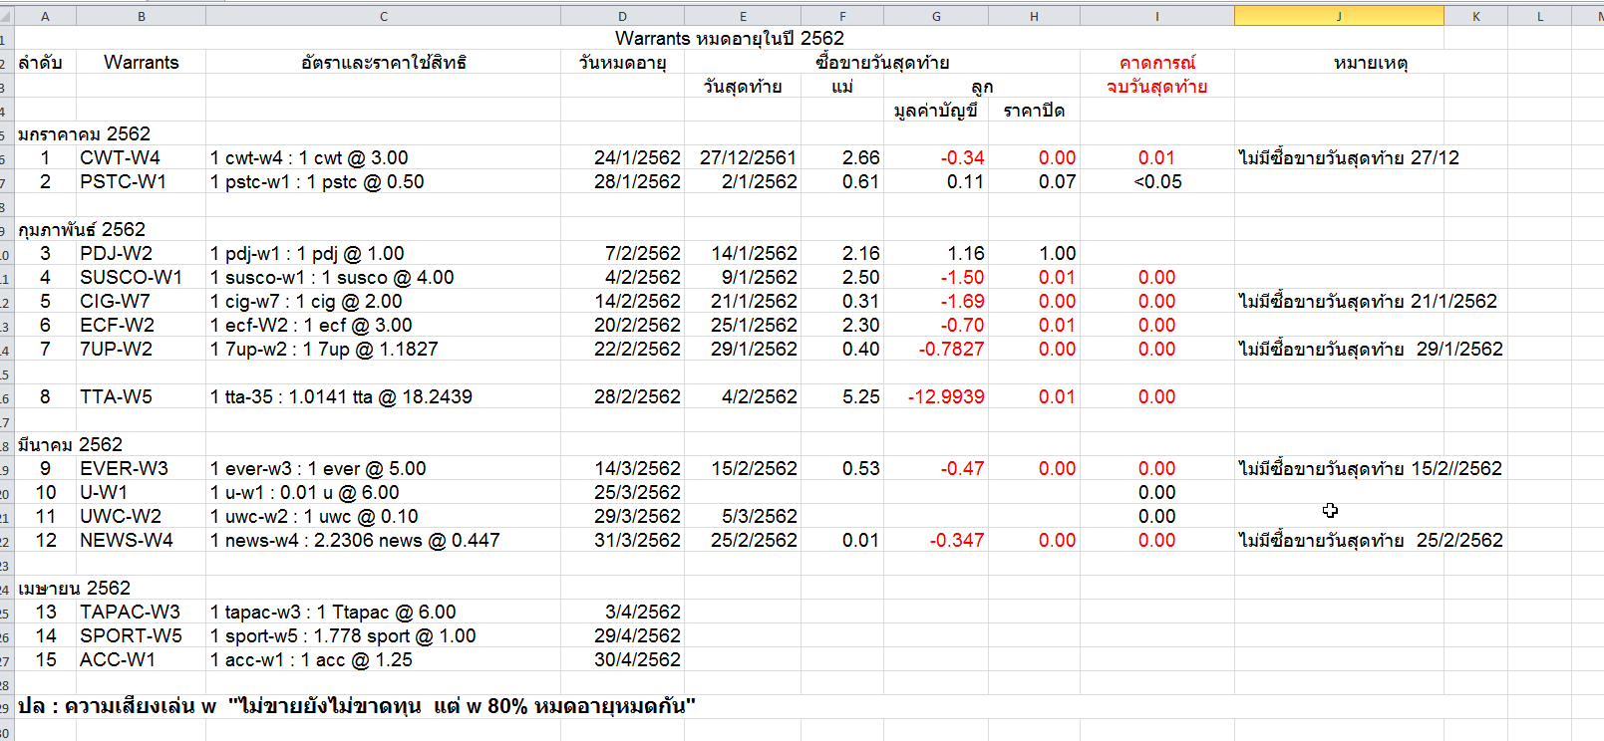Select the 'Warrants' heading cell in column B
This screenshot has height=741, width=1604.
(x=142, y=62)
